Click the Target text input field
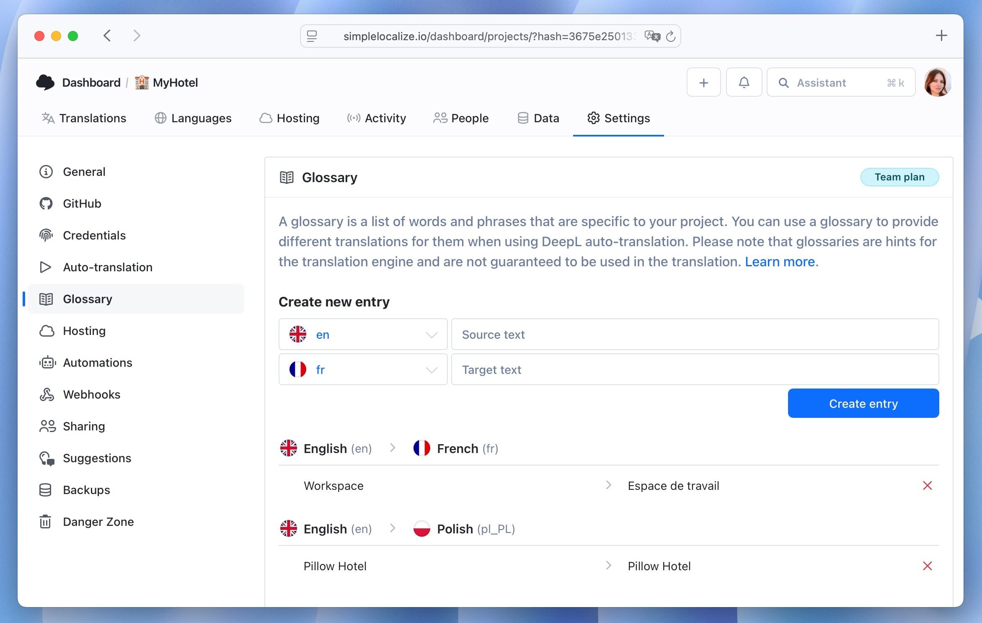Image resolution: width=982 pixels, height=623 pixels. tap(695, 370)
